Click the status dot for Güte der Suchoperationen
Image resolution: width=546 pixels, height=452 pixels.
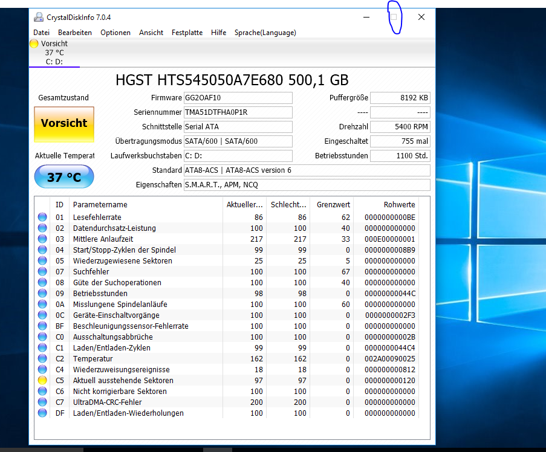pyautogui.click(x=42, y=282)
